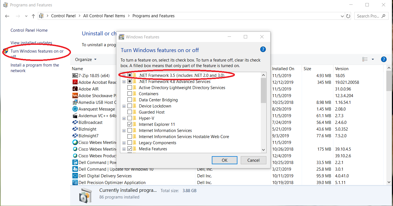
Task: Click the programs list scroll-down arrow
Action: pyautogui.click(x=389, y=182)
